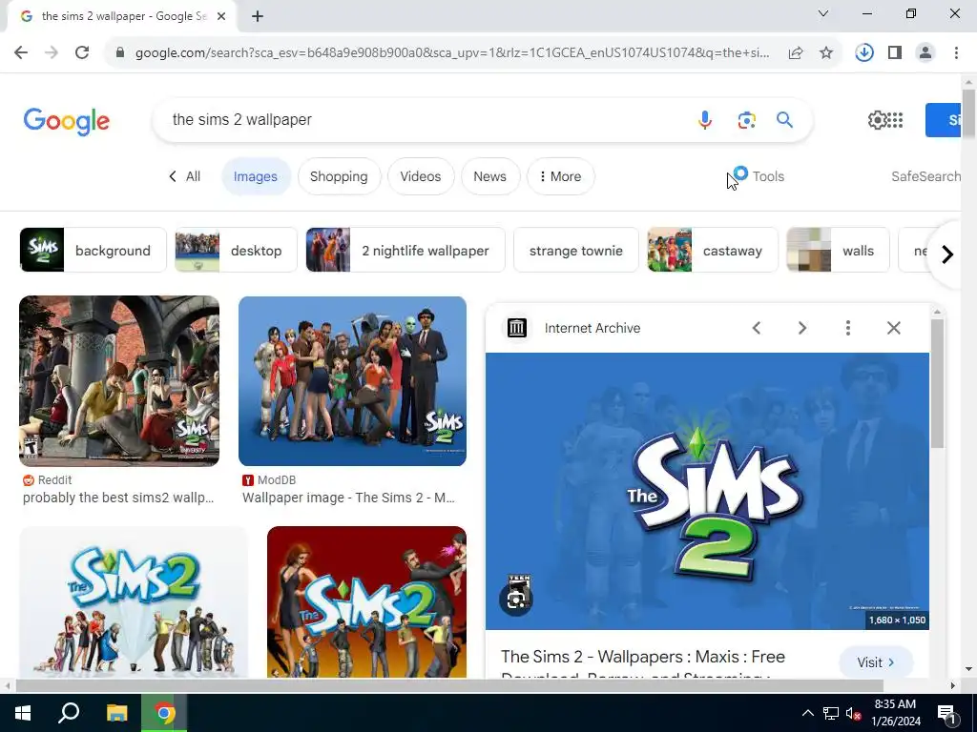This screenshot has height=732, width=977.
Task: Click the browser forward arrow
Action: click(x=52, y=53)
